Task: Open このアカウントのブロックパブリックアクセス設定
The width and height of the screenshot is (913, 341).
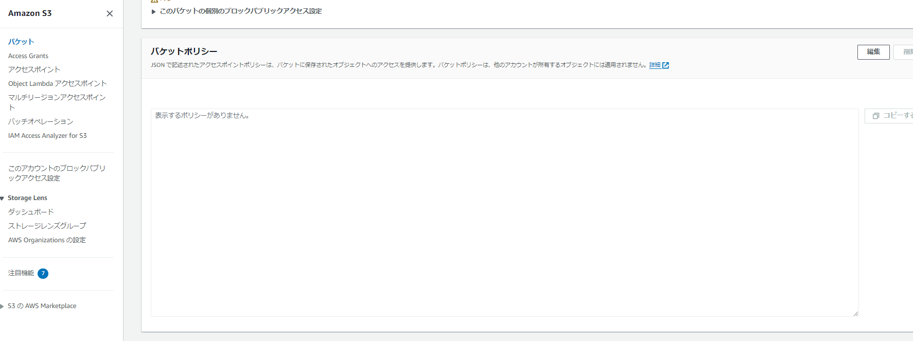Action: click(x=57, y=173)
